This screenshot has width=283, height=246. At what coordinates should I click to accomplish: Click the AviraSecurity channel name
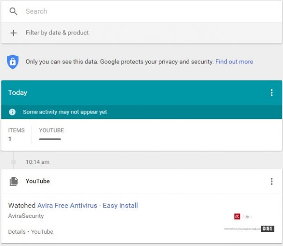pos(26,216)
